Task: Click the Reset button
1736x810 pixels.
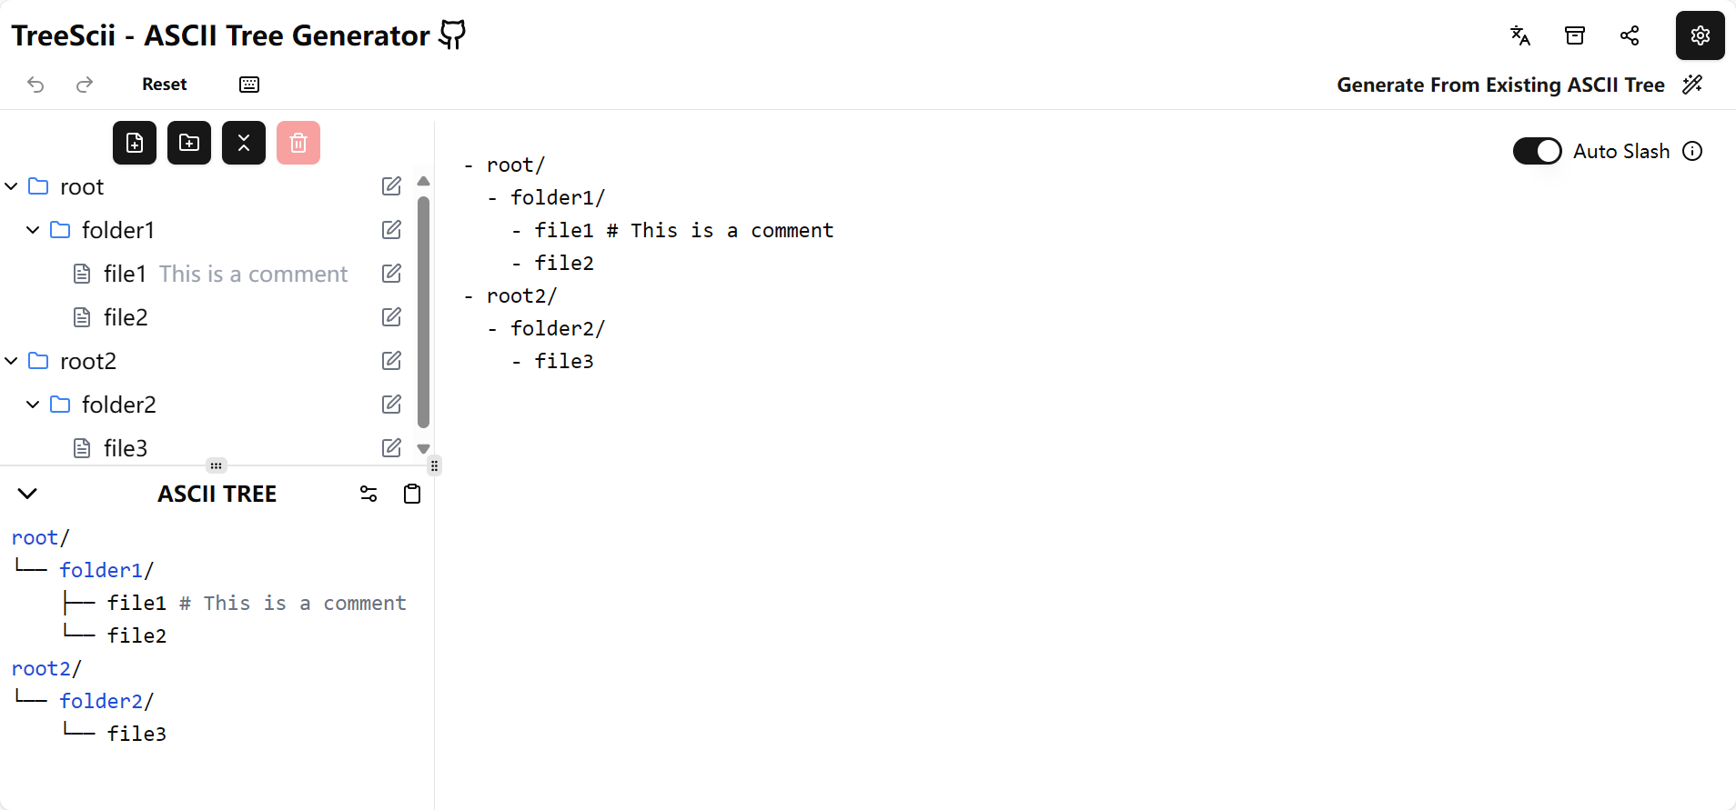Action: 165,85
